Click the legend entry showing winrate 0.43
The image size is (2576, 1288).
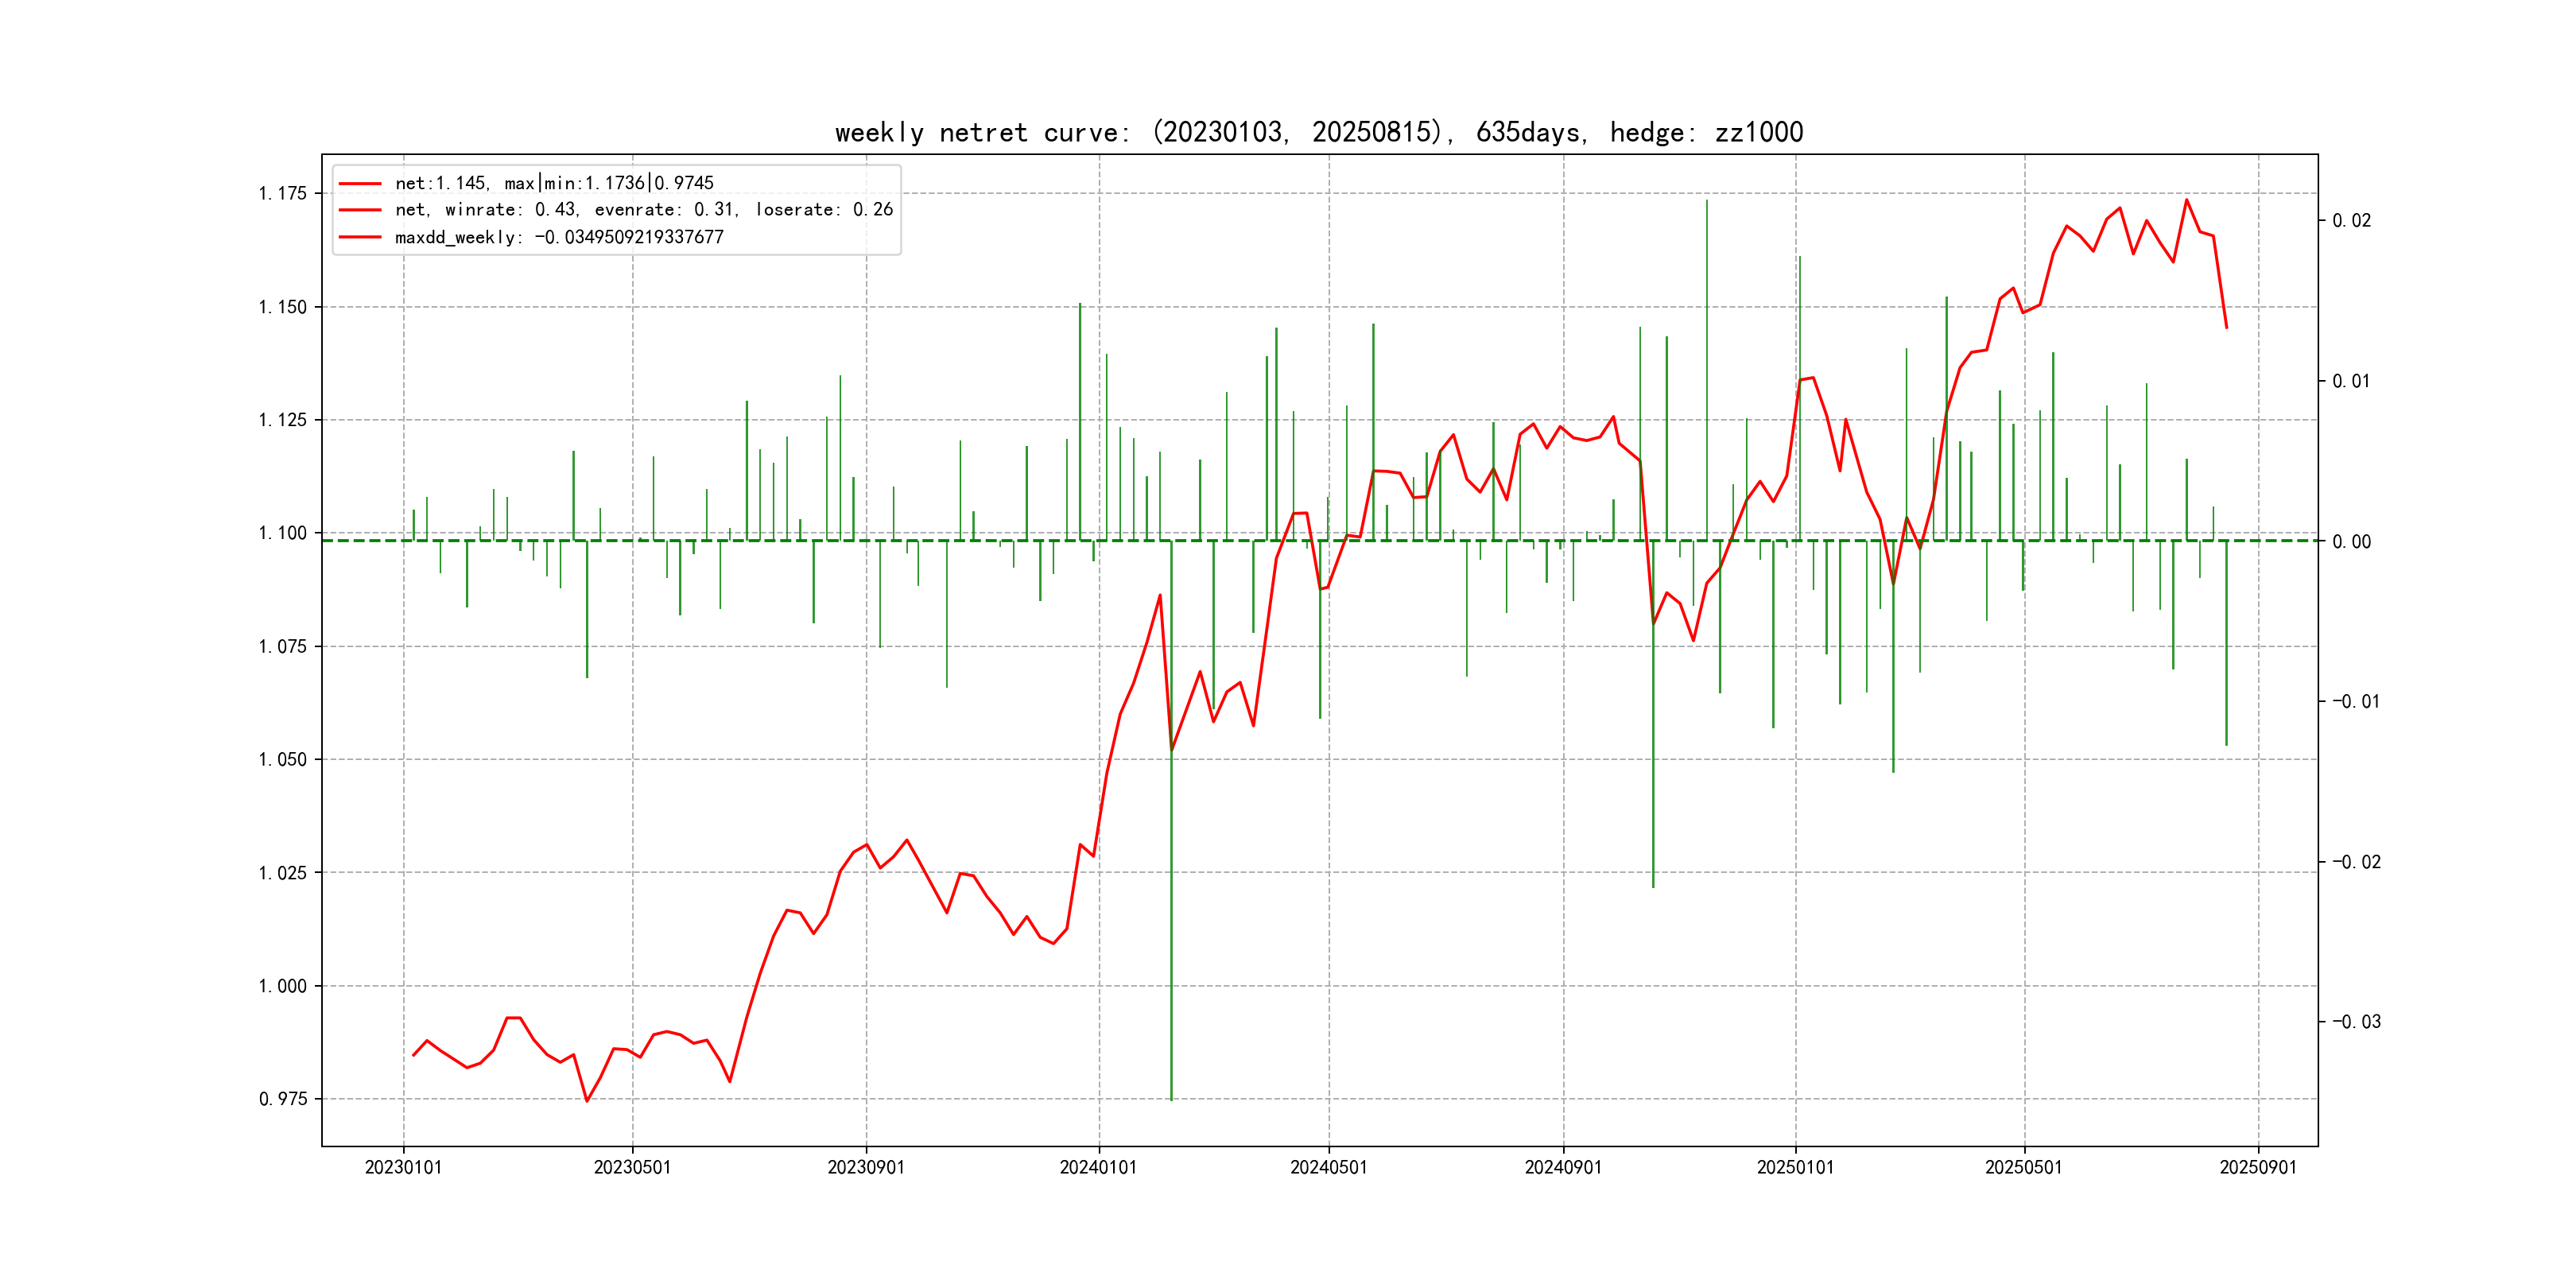point(643,210)
